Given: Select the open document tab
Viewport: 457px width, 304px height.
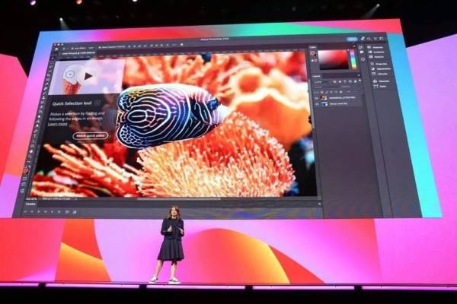Looking at the screenshot, I should (x=78, y=53).
